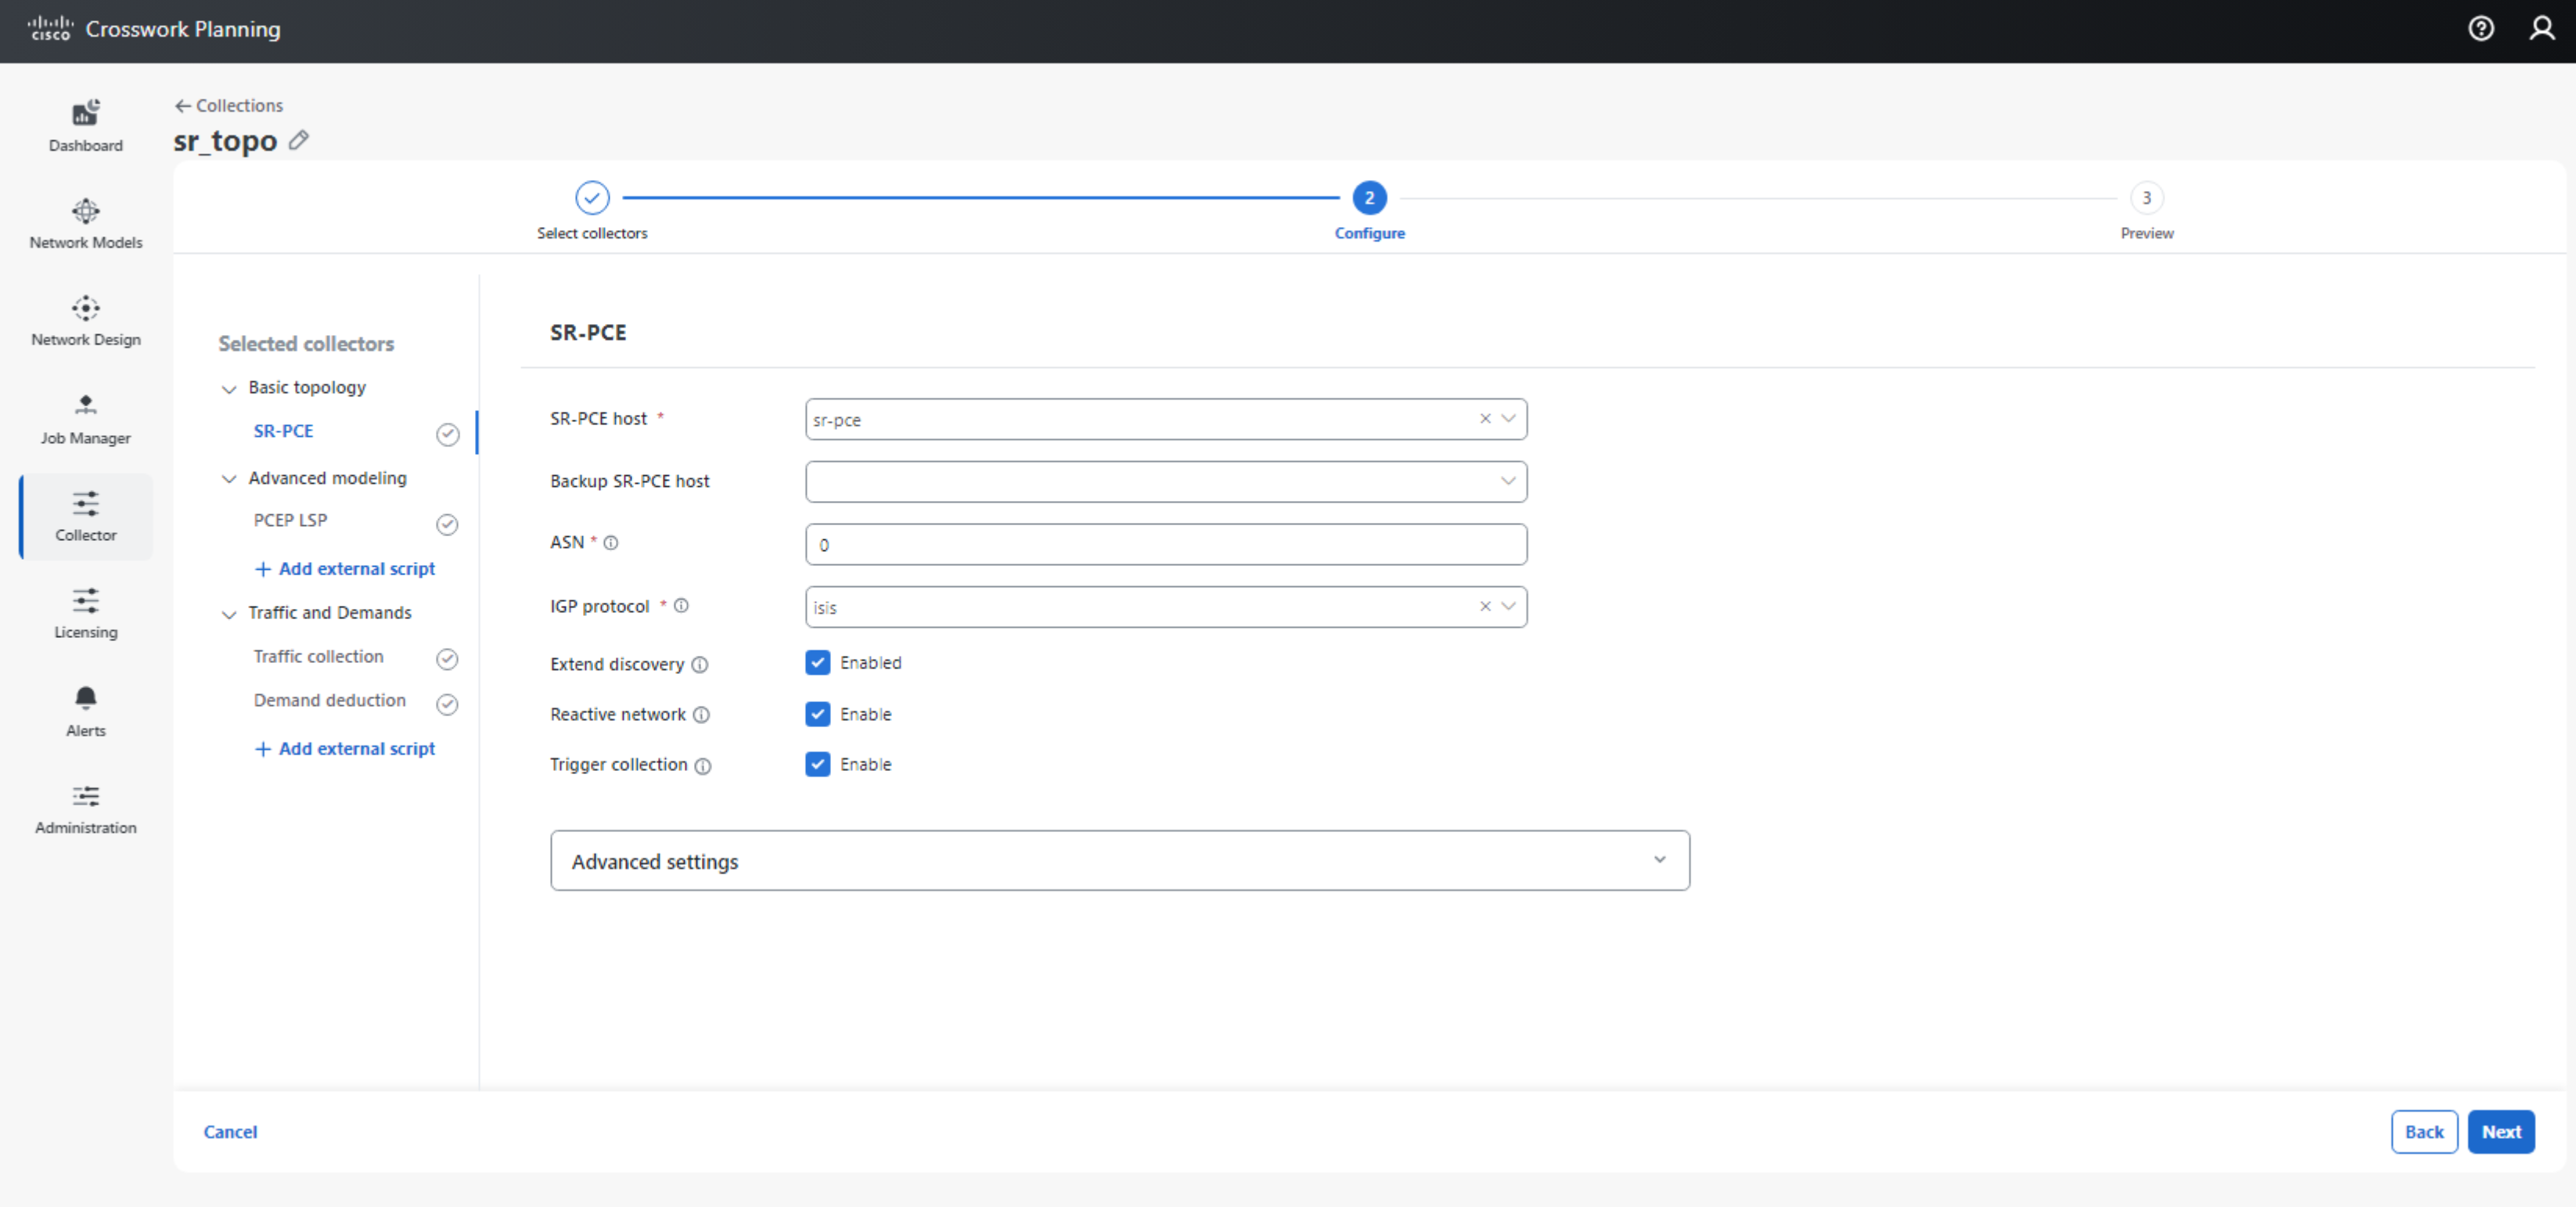The image size is (2576, 1207).
Task: Click Demand deduction status check icon
Action: [447, 705]
